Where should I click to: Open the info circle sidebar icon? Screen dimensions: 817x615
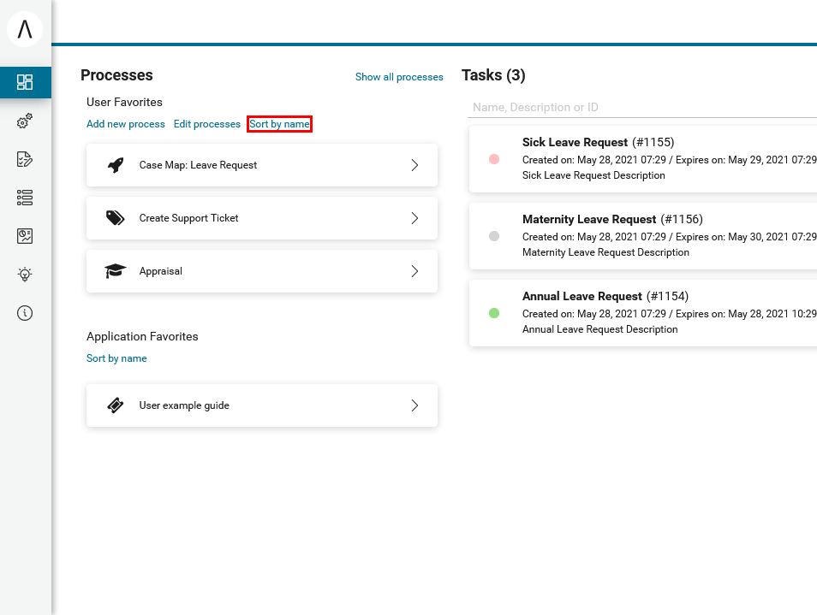tap(25, 313)
